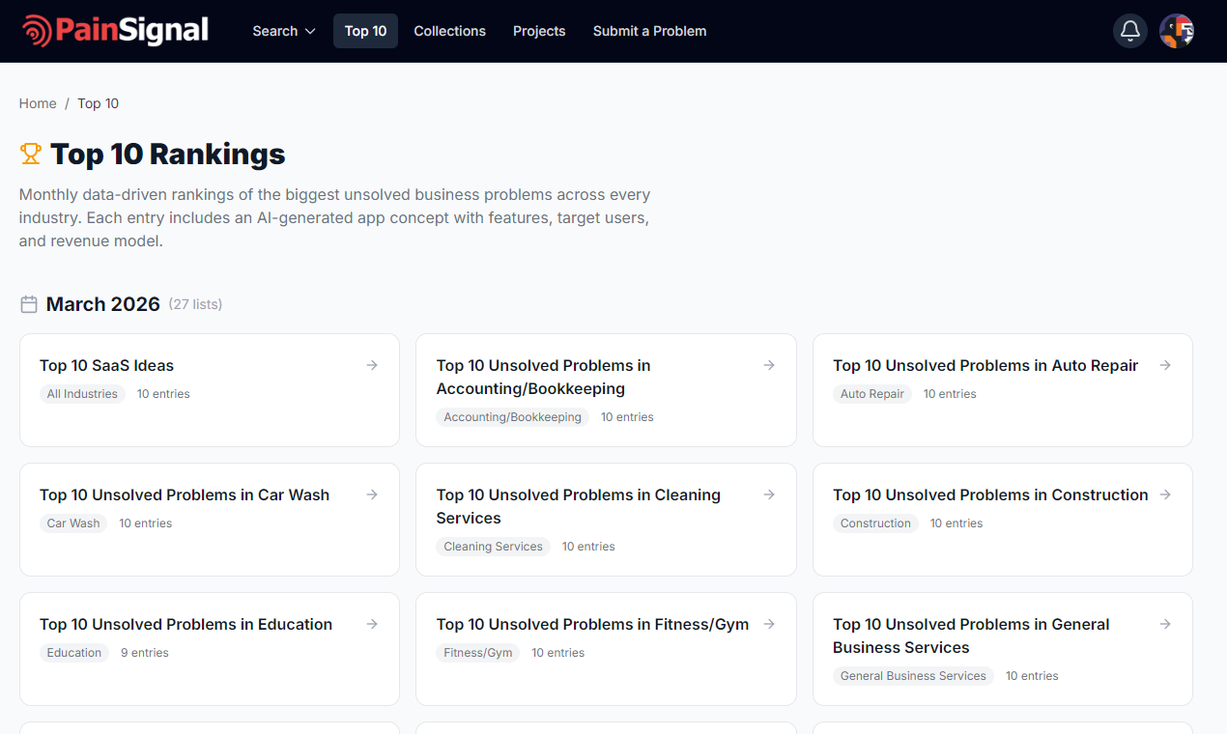The width and height of the screenshot is (1227, 734).
Task: Click the "(27 lists)" count text
Action: [195, 304]
